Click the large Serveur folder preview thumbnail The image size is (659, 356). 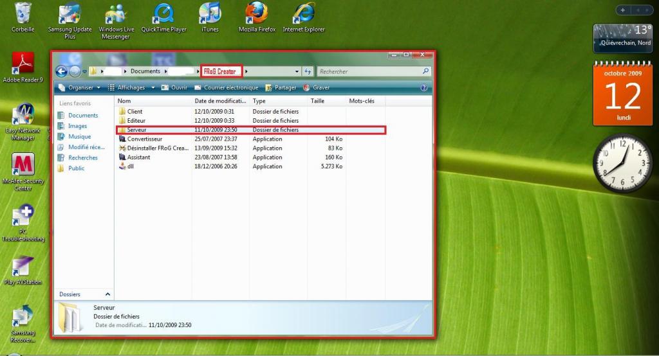point(70,317)
